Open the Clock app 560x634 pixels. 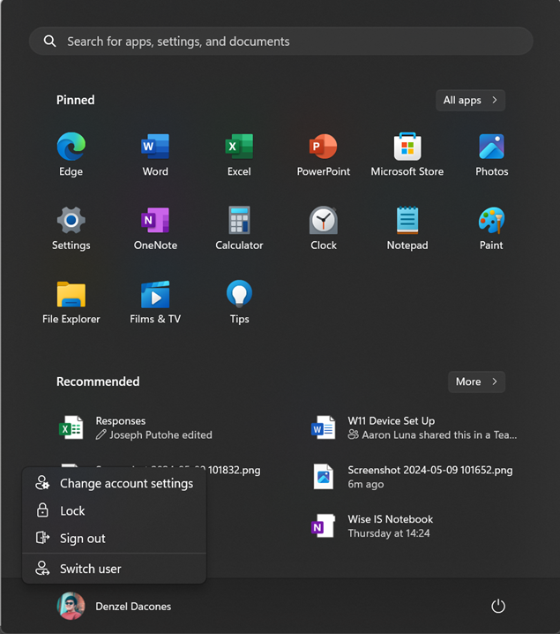[x=323, y=220]
